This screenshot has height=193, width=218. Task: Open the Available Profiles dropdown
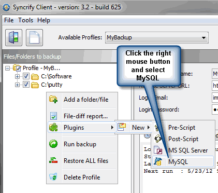pyautogui.click(x=157, y=37)
